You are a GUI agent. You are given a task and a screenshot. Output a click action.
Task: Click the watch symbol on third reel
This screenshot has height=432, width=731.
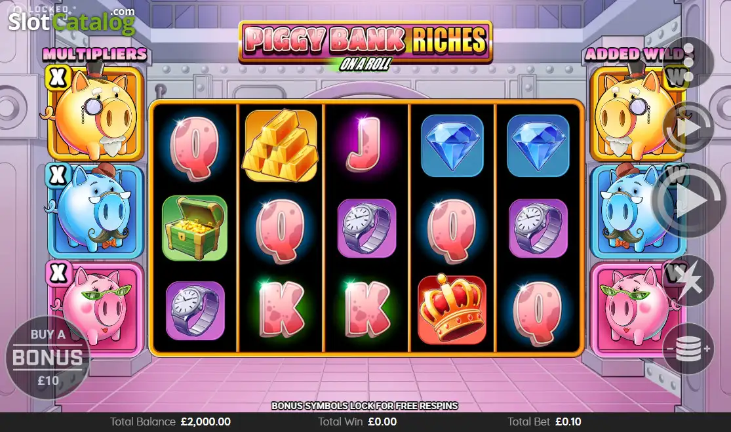[366, 228]
